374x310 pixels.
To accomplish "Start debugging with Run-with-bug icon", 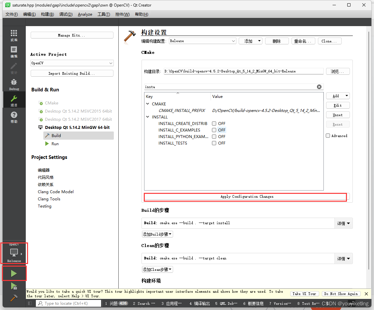I will (x=14, y=286).
